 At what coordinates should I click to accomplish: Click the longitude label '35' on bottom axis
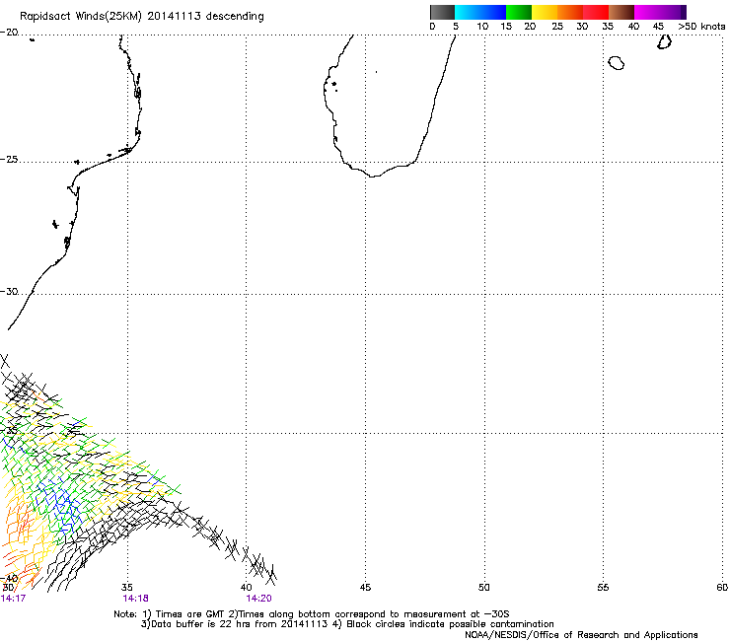127,588
